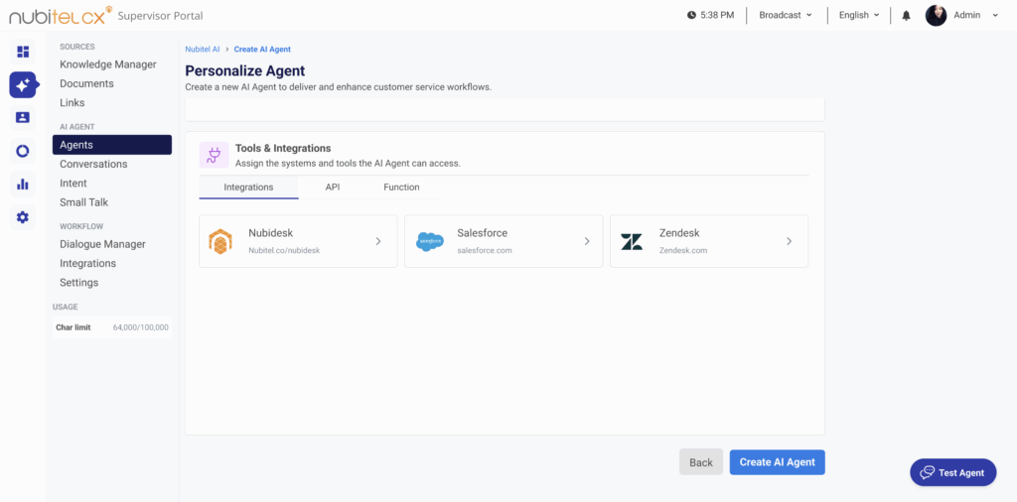Open Documents in sidebar

87,83
